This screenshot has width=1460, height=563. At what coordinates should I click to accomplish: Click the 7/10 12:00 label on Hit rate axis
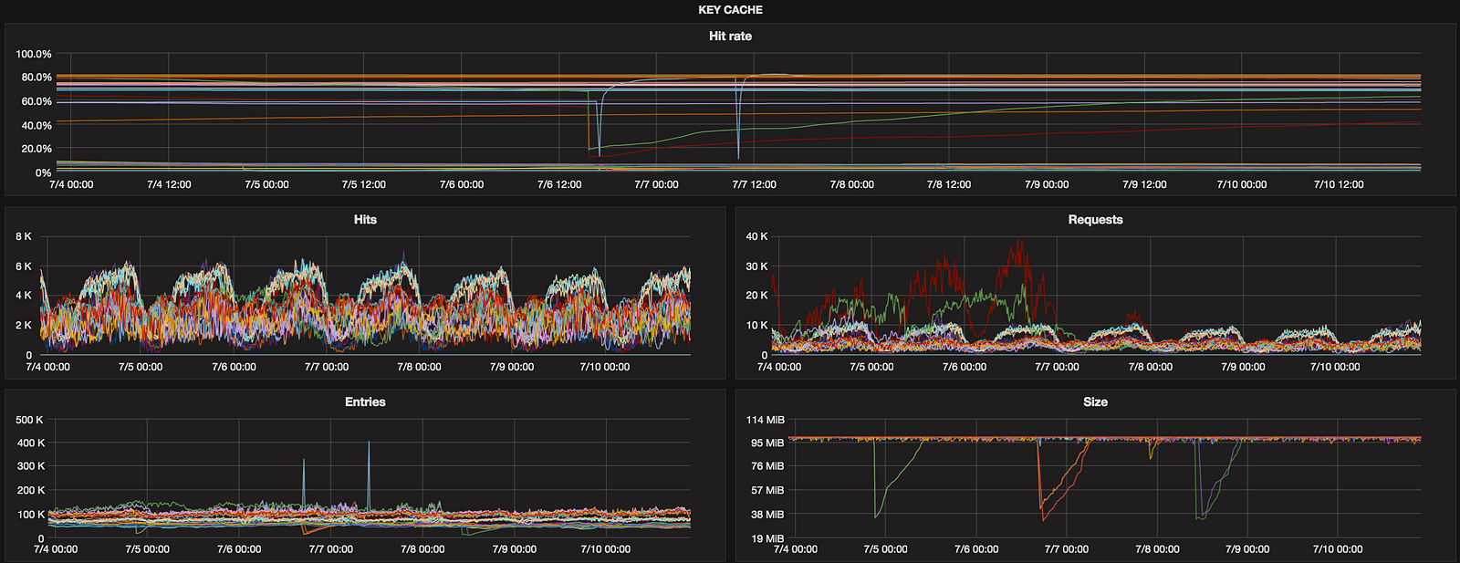1339,184
